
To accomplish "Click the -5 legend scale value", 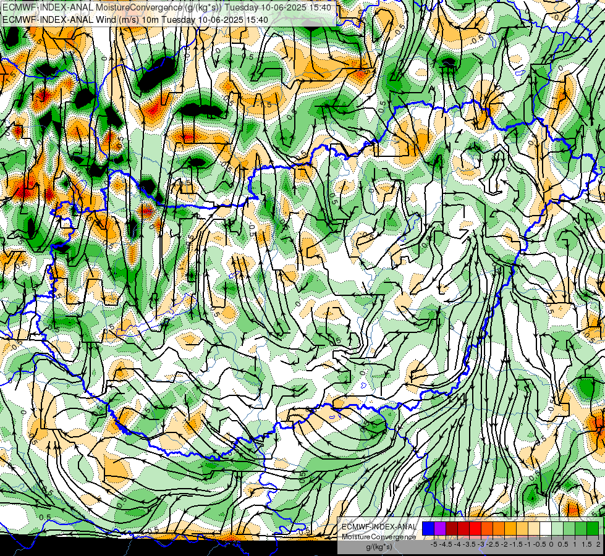I will 434,544.
